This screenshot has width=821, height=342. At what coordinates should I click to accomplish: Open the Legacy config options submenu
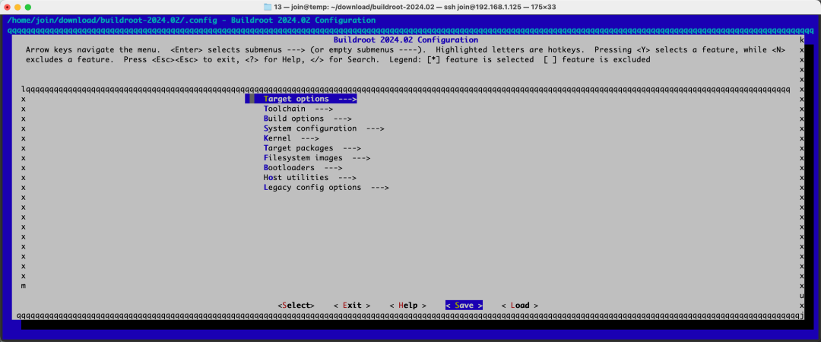[325, 188]
